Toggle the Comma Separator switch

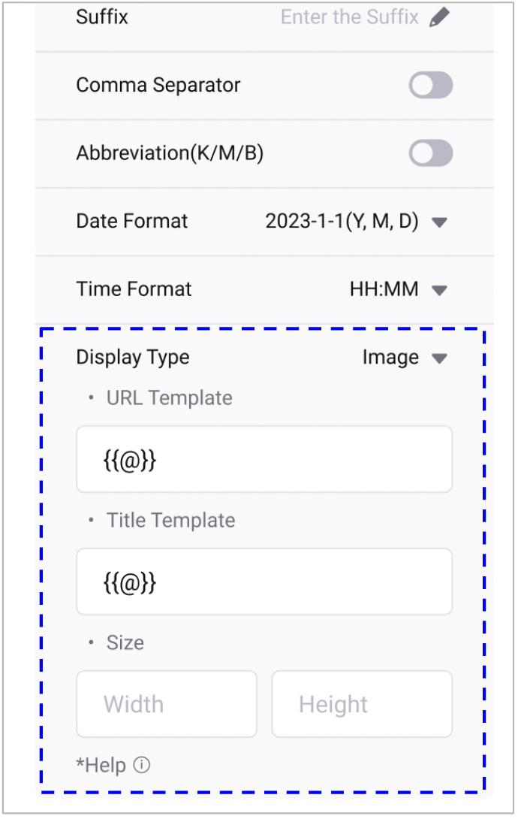(x=431, y=86)
